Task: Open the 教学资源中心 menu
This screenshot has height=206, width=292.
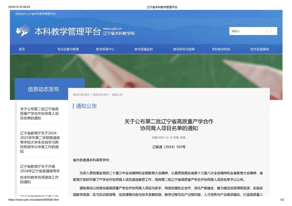Action: click(105, 49)
